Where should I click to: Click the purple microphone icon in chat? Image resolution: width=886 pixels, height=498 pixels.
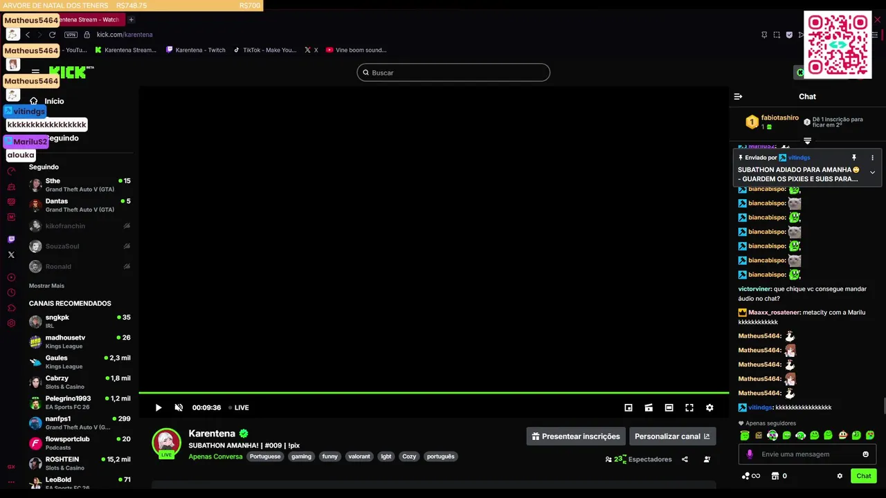(x=750, y=454)
